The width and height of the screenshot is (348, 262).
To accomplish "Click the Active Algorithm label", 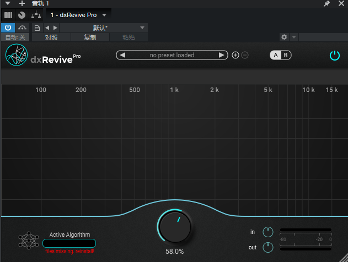I will (x=69, y=234).
